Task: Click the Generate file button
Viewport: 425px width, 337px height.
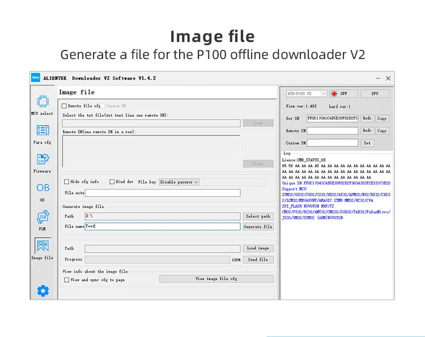Action: tap(258, 226)
